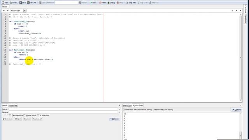The image size is (249, 140).
Task: Click the '10' output line in Python Shell
Action: [125, 114]
